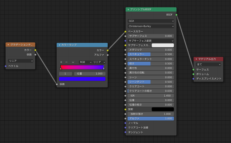Click the サブサーフェス value field
Image resolution: width=231 pixels, height=143 pixels.
coord(151,36)
